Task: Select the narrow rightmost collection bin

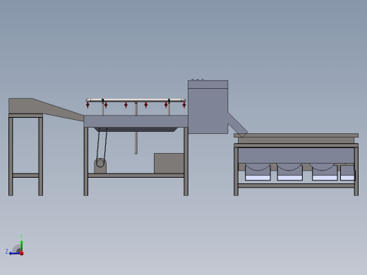Action: [347, 173]
